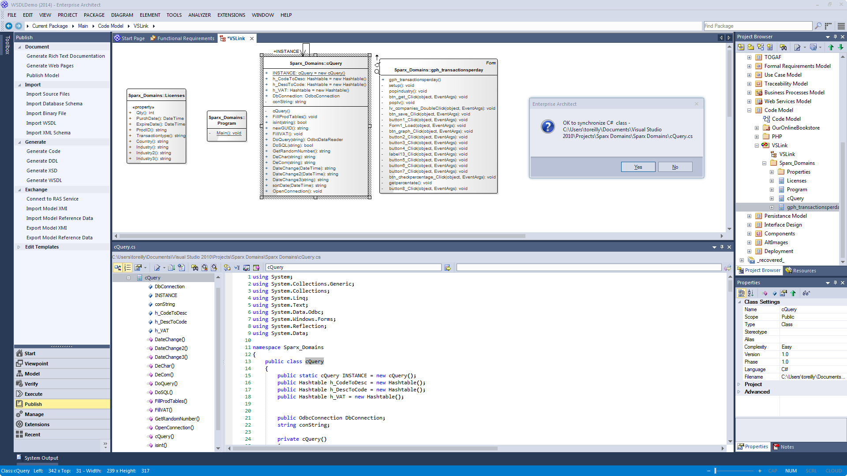Viewport: 847px width, 476px height.
Task: Open the Verify workspace category button
Action: coord(62,384)
